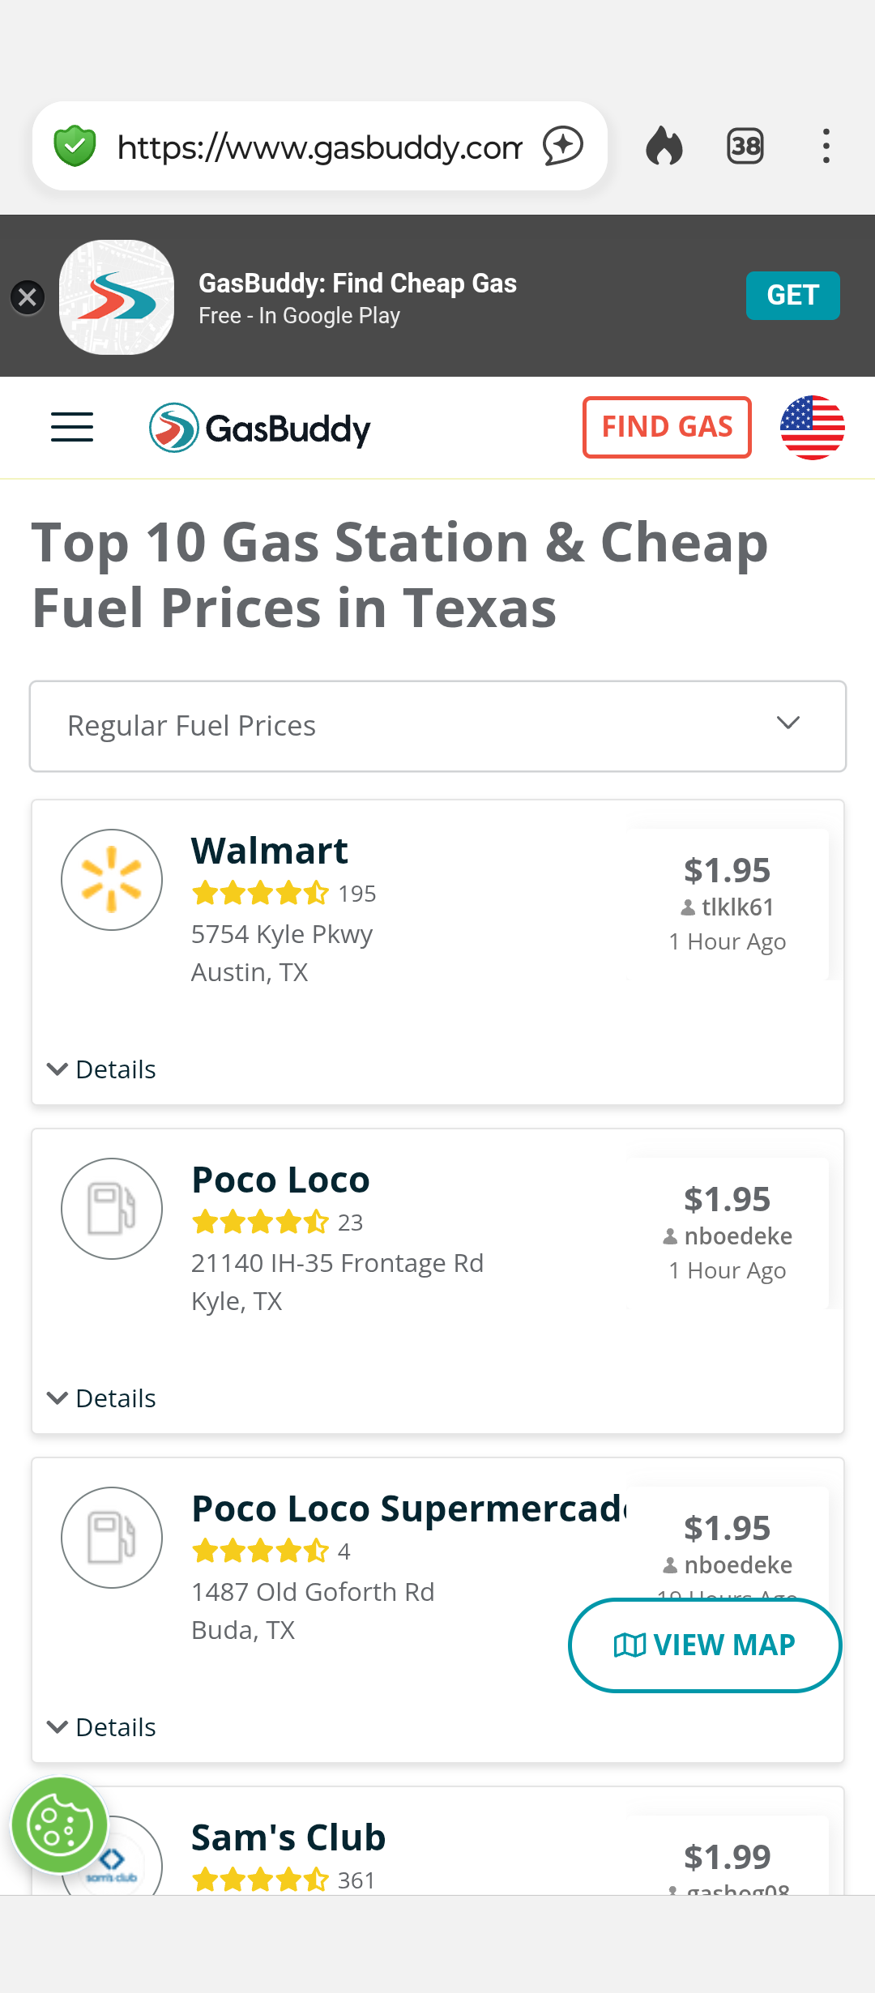Expand Details for Poco Loco Supermercado

(x=102, y=1727)
